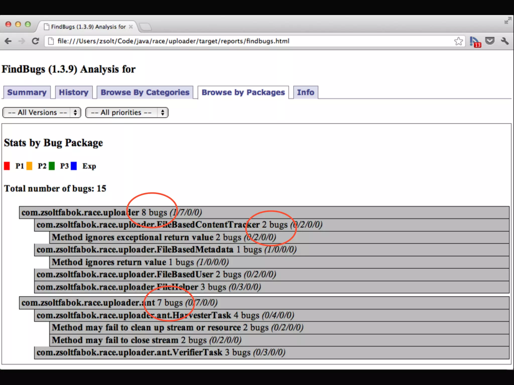The height and width of the screenshot is (385, 514).
Task: Bookmark page with star icon
Action: point(458,41)
